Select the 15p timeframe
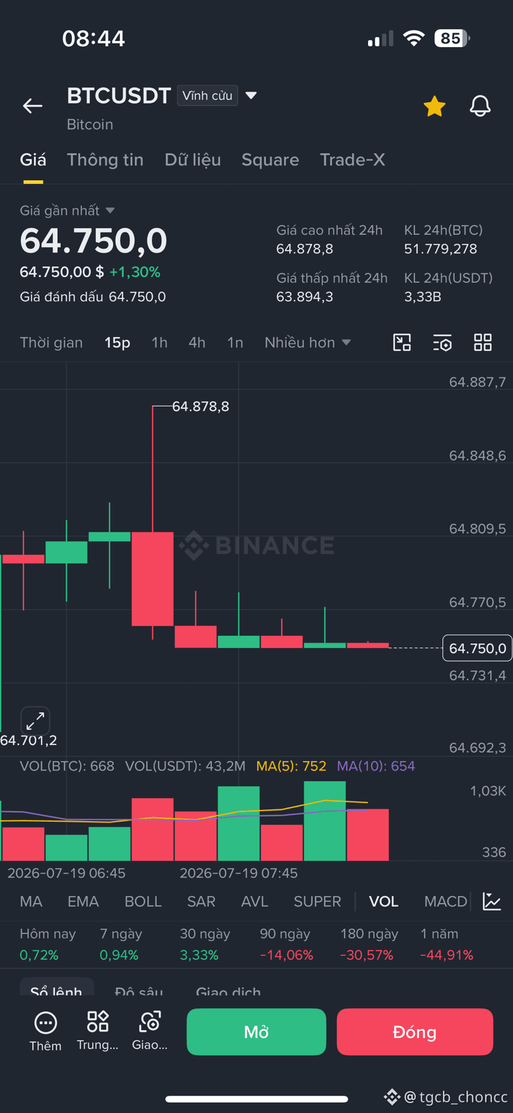The image size is (513, 1113). point(117,342)
